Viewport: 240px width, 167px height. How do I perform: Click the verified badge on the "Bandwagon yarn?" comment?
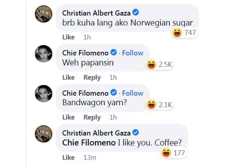coord(114,92)
